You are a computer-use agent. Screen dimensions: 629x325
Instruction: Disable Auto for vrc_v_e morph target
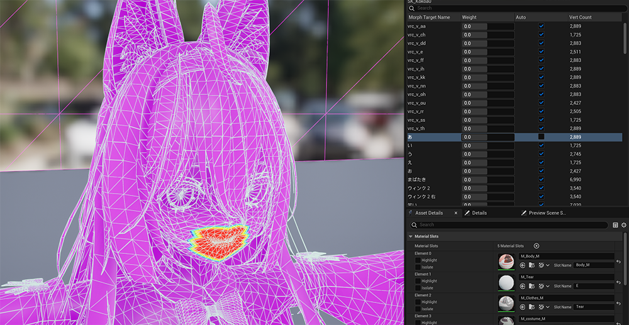tap(541, 52)
